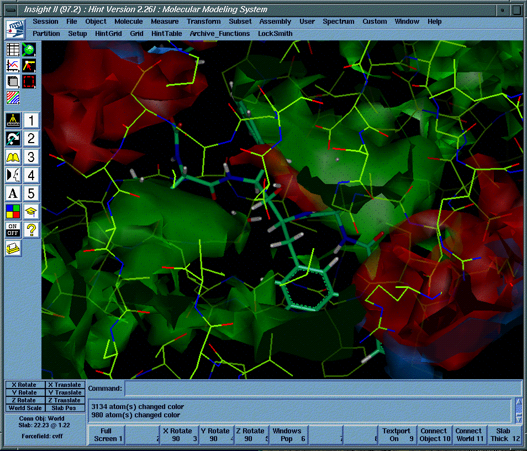Select the compass measure tool icon
Screen dimensions: 527x451
[x=13, y=120]
